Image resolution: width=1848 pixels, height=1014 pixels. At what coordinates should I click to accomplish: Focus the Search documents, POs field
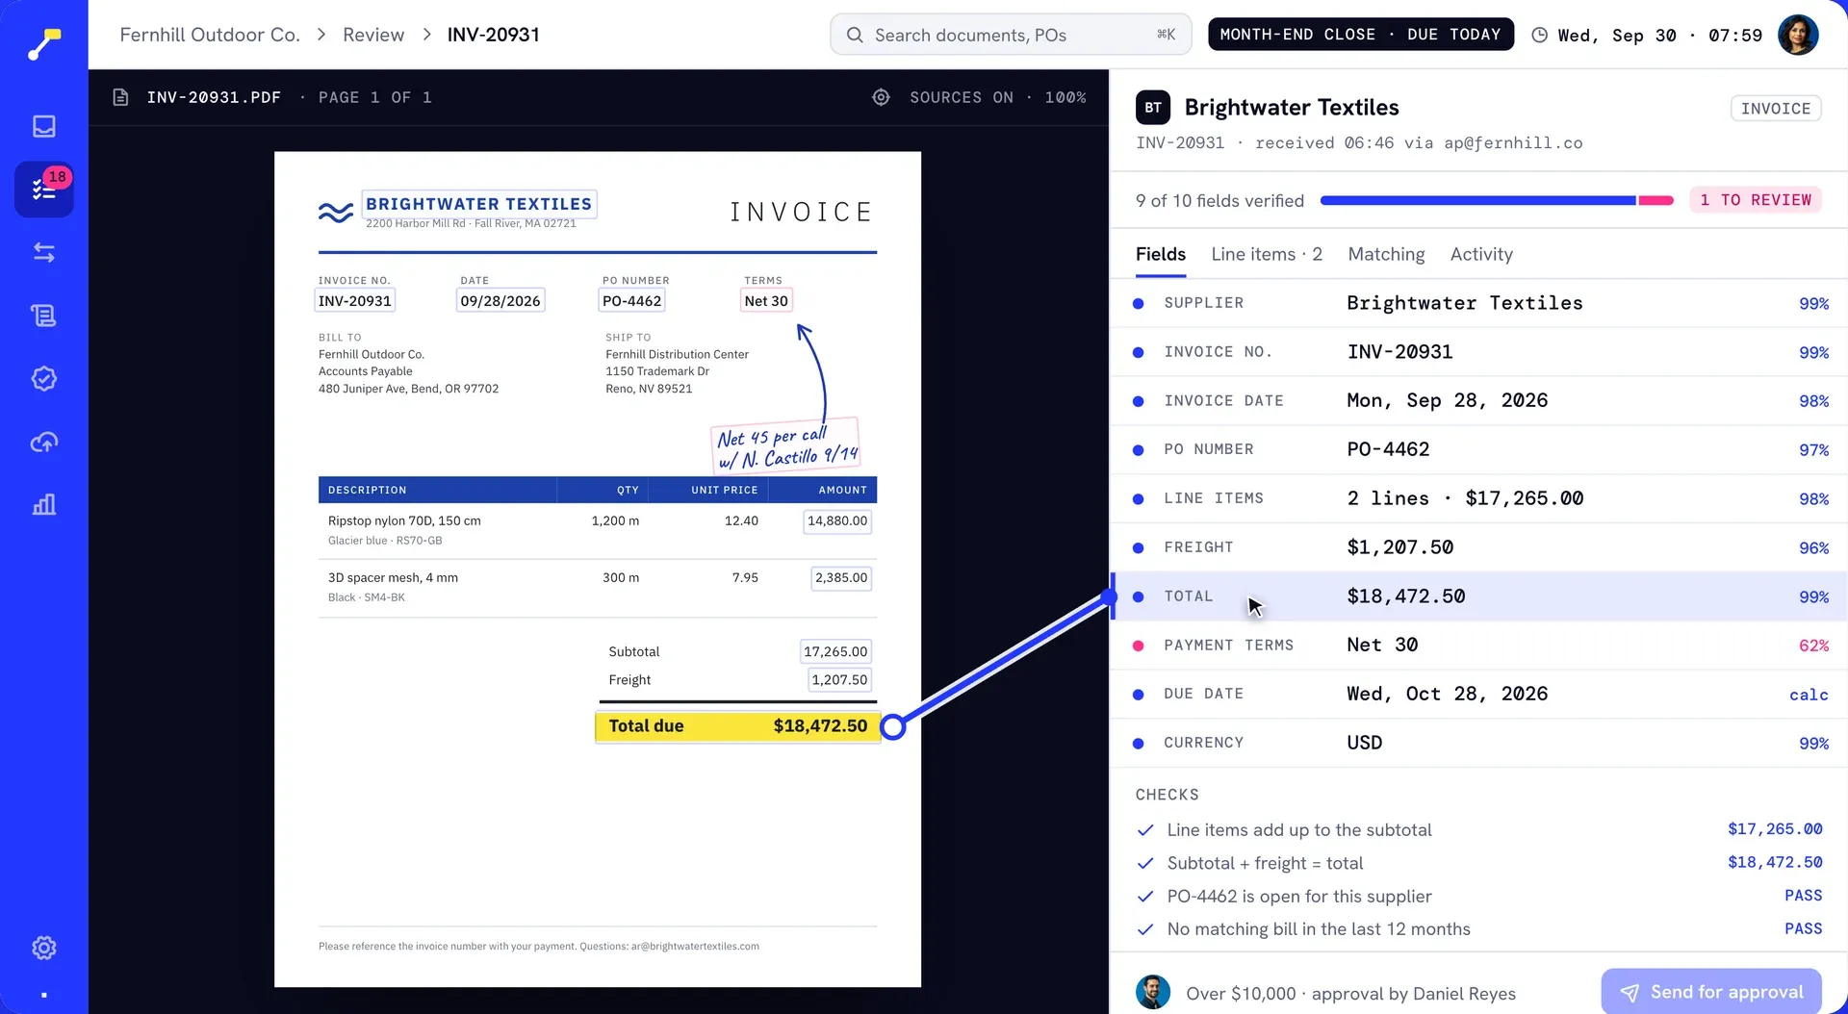click(x=1011, y=35)
